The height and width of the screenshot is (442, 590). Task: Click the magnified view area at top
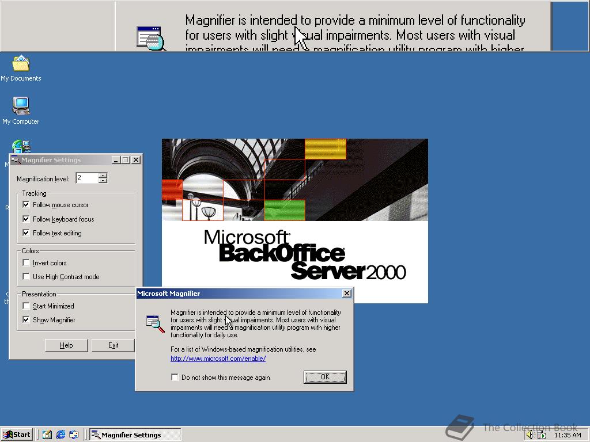pyautogui.click(x=294, y=25)
